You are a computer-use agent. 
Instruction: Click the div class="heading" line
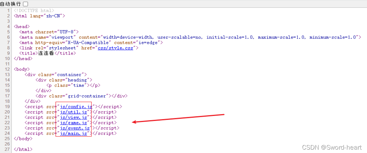pyautogui.click(x=64, y=80)
